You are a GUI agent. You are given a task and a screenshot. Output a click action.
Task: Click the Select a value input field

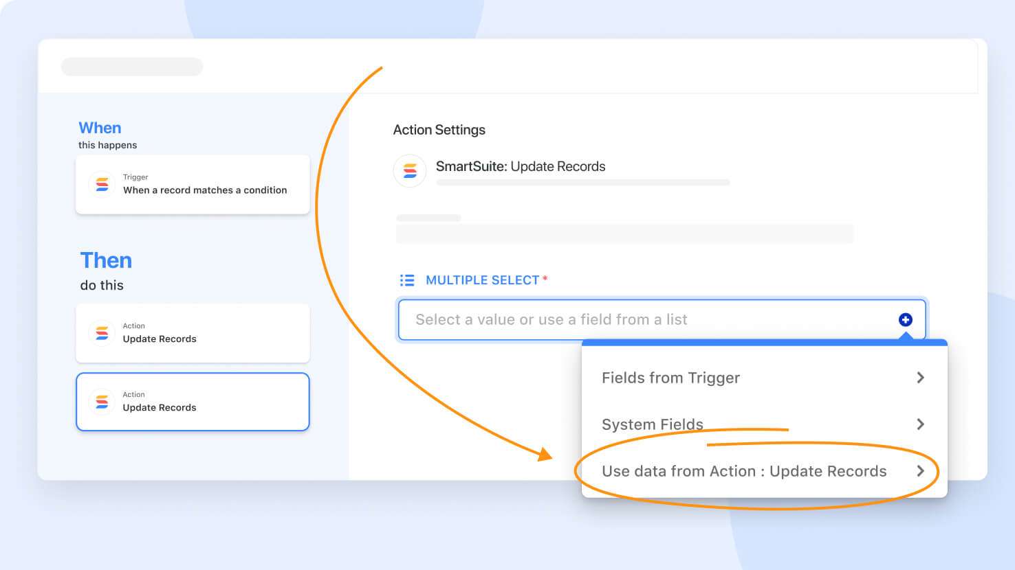[x=662, y=319]
